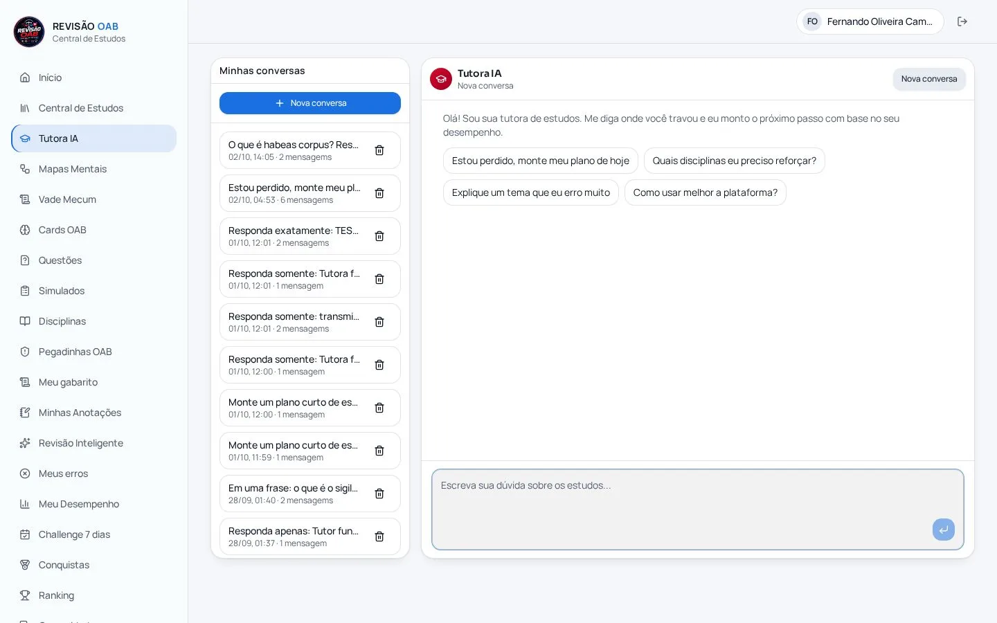Go to Meus erros
The image size is (997, 623).
[94, 473]
